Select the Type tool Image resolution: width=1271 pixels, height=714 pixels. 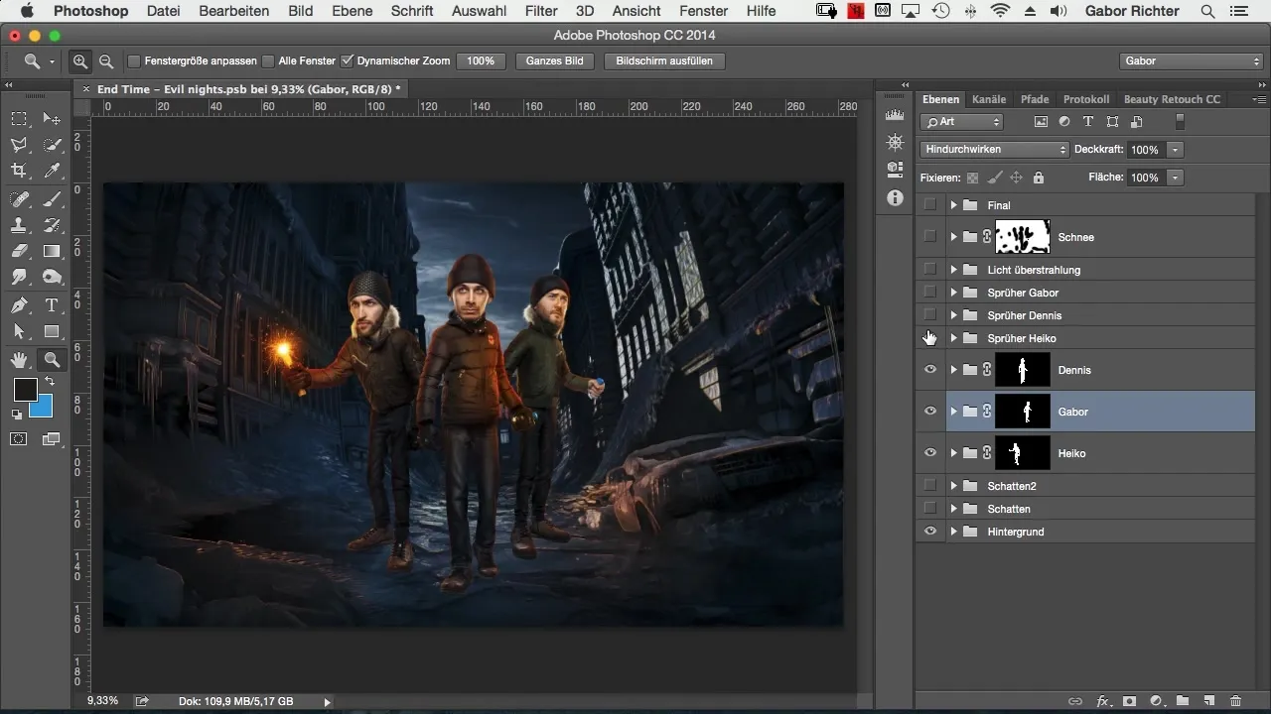coord(53,305)
